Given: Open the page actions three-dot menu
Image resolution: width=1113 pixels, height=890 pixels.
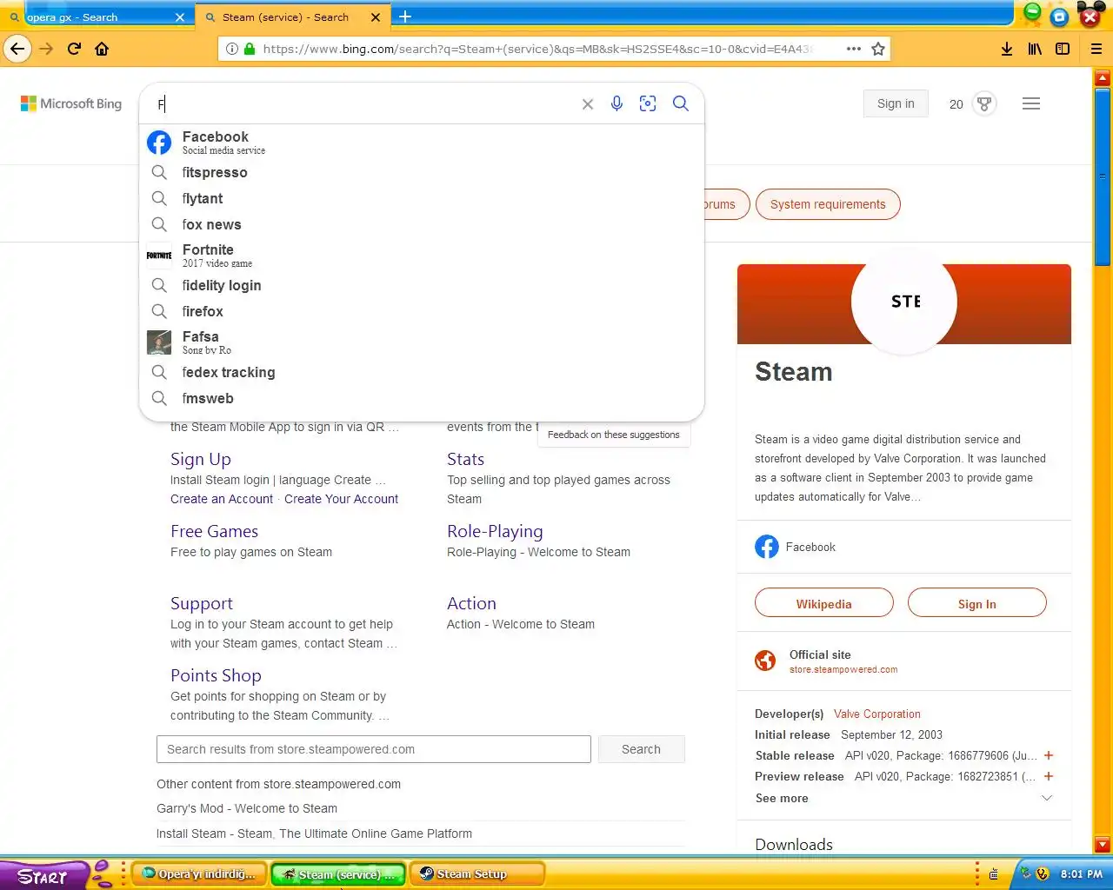Looking at the screenshot, I should (854, 49).
